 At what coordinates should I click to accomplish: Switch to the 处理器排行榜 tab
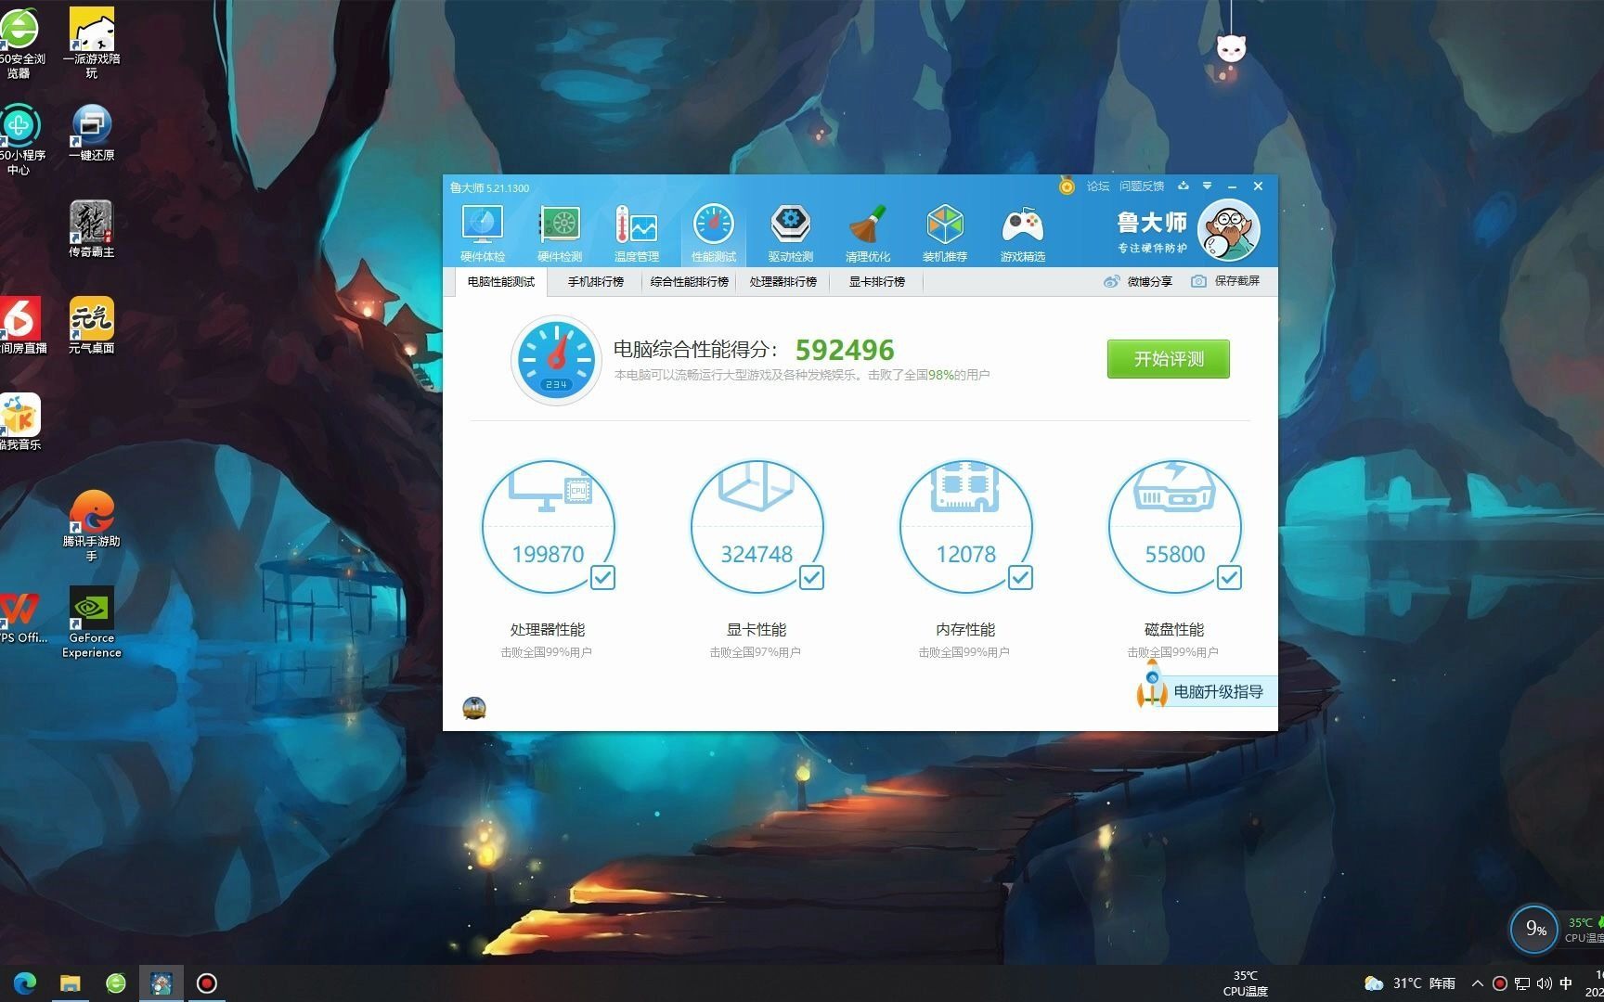click(783, 281)
